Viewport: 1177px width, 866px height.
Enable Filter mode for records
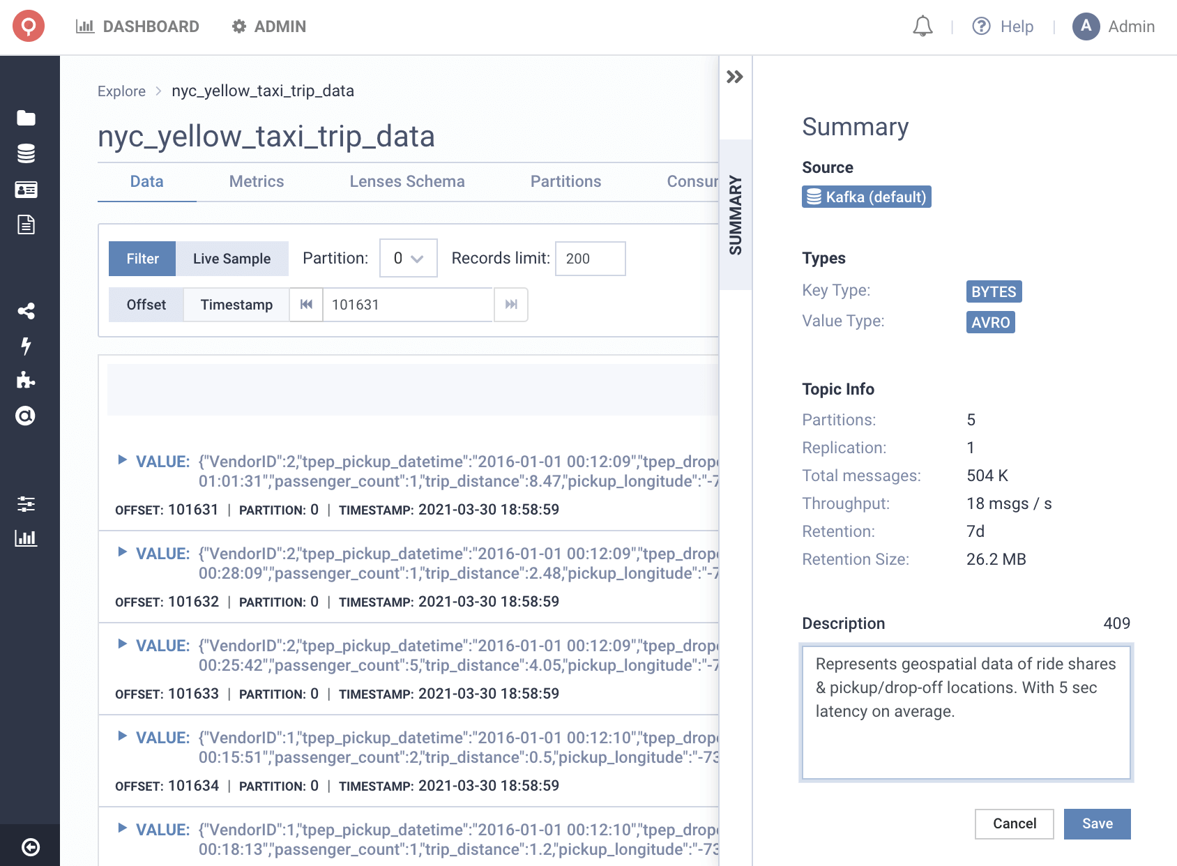pos(142,258)
